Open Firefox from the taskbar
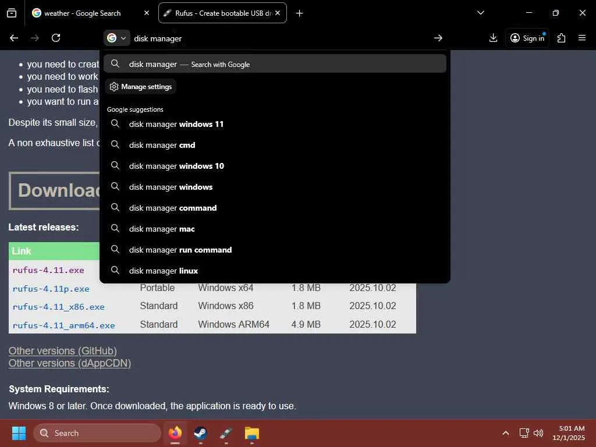Image resolution: width=596 pixels, height=447 pixels. pos(175,433)
